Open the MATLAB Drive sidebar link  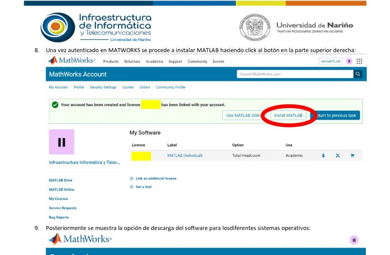[x=61, y=180]
